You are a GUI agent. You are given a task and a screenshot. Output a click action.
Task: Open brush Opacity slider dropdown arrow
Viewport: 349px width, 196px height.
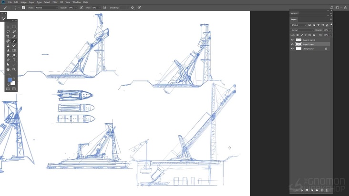76,8
